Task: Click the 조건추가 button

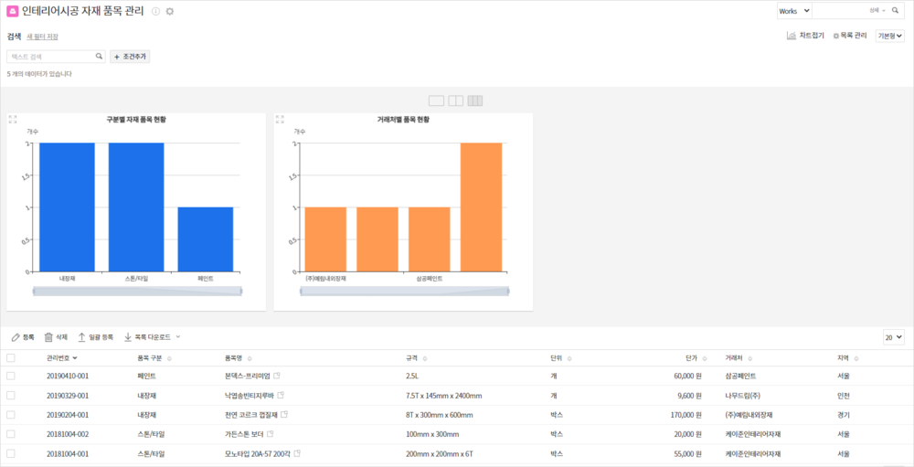Action: 130,57
